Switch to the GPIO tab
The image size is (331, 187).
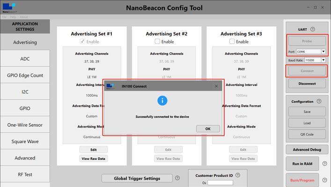coord(25,108)
